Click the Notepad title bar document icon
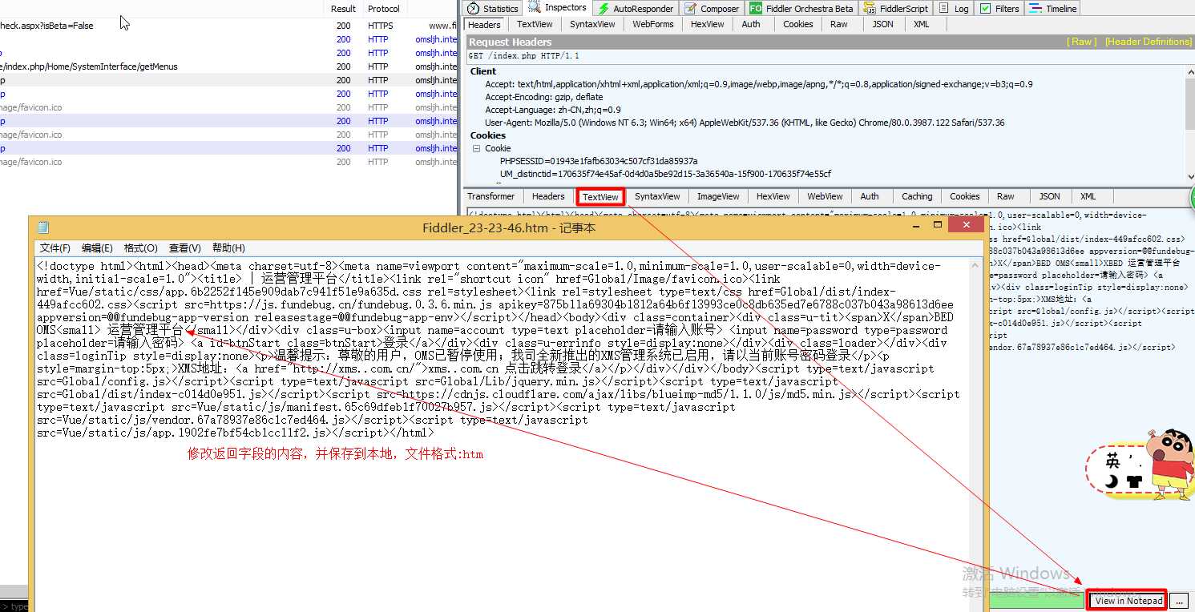 point(42,227)
